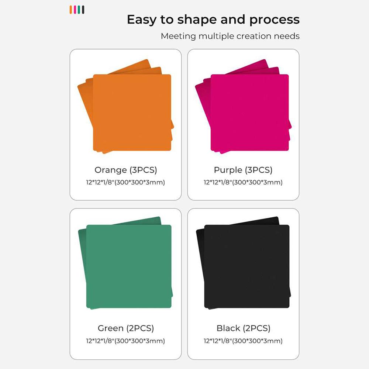Image resolution: width=369 pixels, height=369 pixels.
Task: Click the size text under Black
Action: point(243,341)
